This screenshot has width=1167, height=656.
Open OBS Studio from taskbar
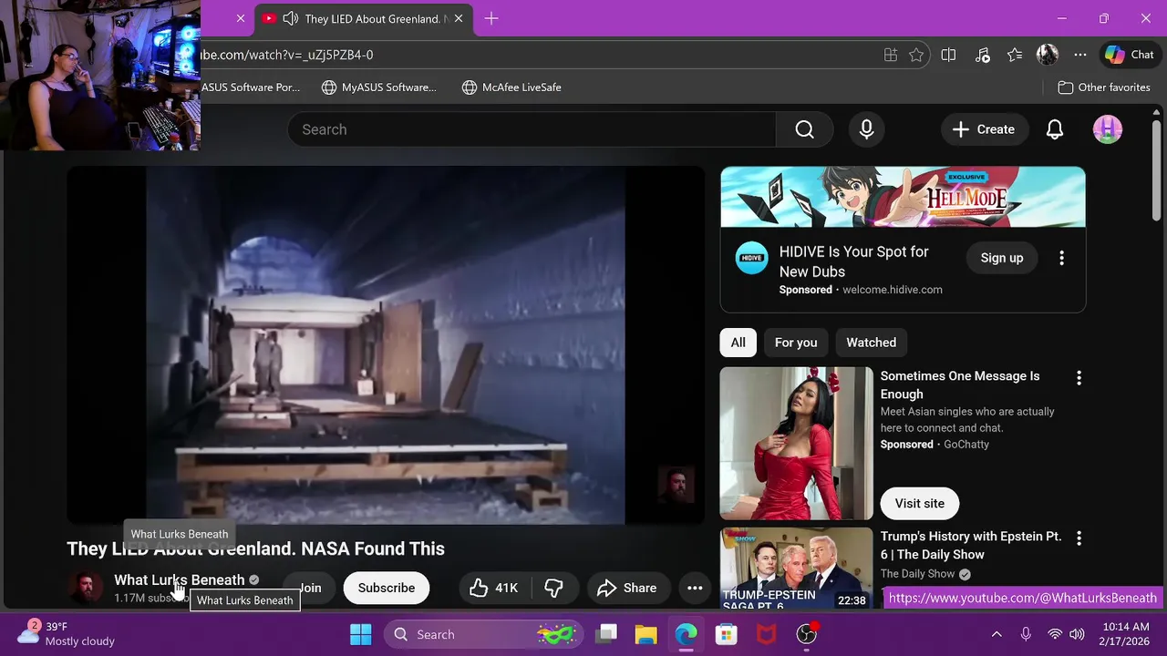click(806, 634)
